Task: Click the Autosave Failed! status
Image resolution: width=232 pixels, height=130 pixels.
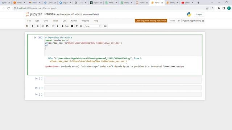Action: pos(91,14)
